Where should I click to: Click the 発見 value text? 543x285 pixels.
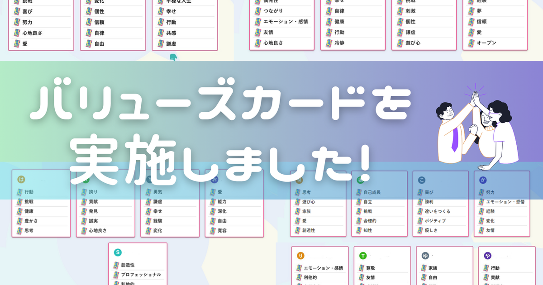[94, 211]
